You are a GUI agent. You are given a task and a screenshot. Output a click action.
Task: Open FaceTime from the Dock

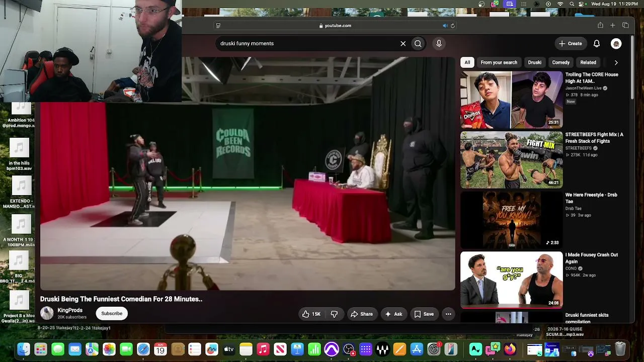[x=126, y=349]
